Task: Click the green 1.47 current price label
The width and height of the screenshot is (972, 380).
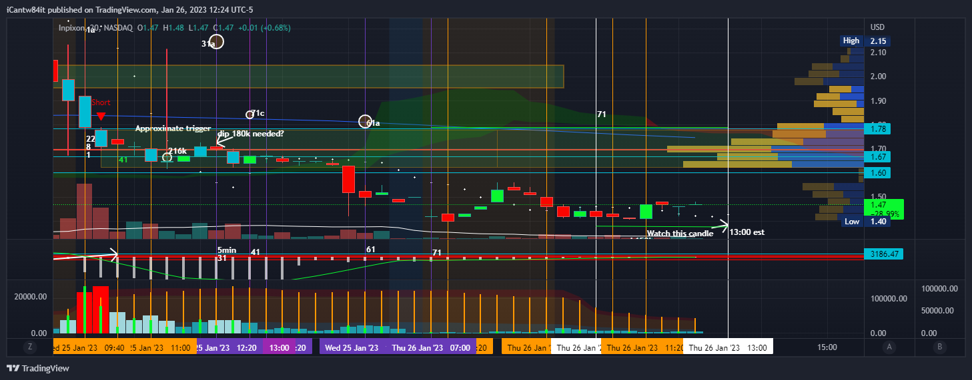Action: (884, 209)
